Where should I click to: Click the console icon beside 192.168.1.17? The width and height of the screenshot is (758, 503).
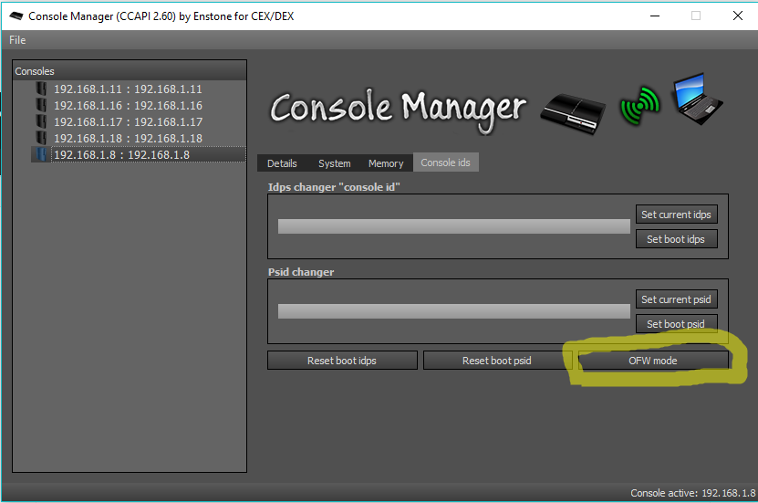click(x=41, y=122)
